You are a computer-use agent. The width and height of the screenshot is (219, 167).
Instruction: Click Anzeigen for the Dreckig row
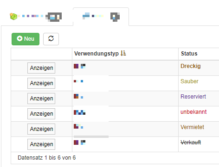click(41, 68)
